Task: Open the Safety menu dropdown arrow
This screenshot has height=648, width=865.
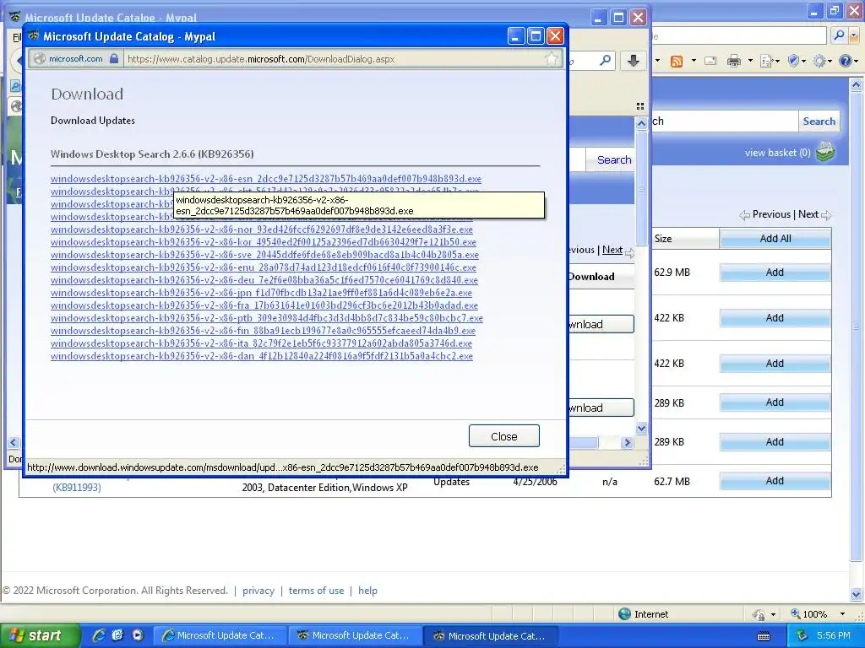Action: (x=804, y=61)
